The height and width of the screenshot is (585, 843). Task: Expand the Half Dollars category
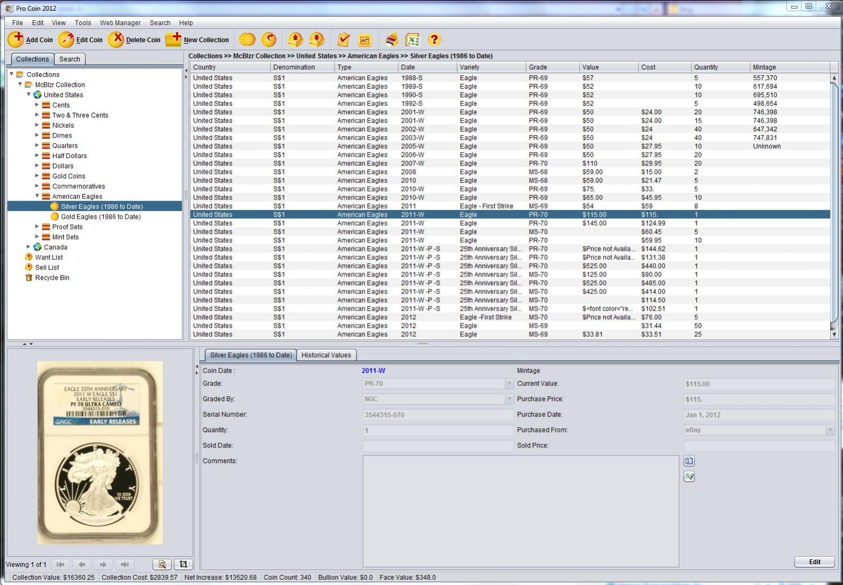(x=37, y=156)
